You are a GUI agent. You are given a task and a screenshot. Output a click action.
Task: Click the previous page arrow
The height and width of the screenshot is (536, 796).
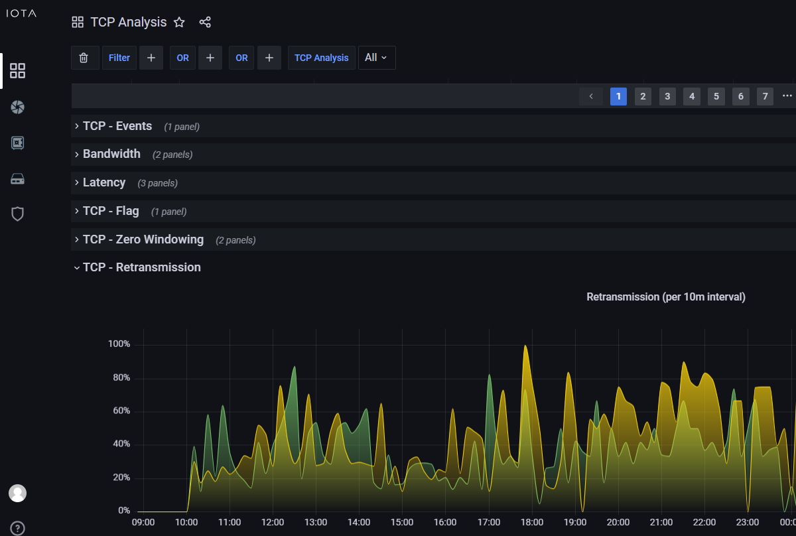591,97
